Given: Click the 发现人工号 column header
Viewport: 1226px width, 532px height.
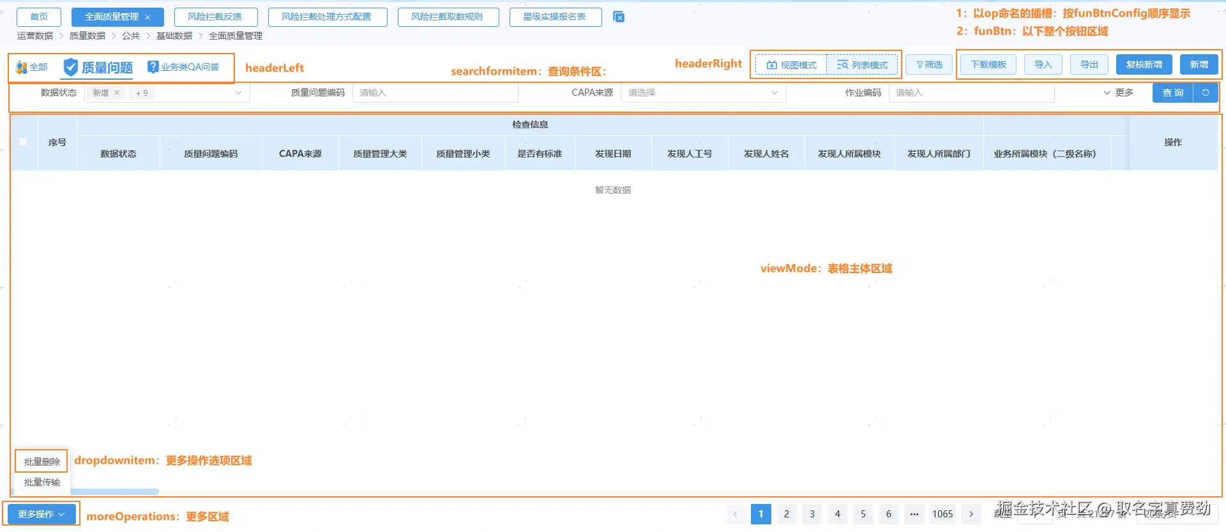Looking at the screenshot, I should pyautogui.click(x=690, y=154).
